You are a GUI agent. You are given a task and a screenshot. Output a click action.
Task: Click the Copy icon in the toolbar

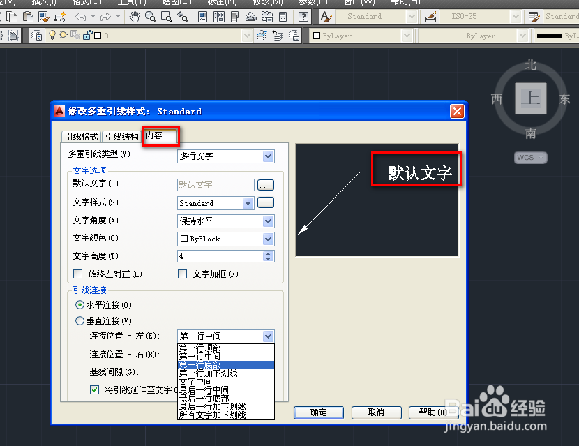coord(12,17)
